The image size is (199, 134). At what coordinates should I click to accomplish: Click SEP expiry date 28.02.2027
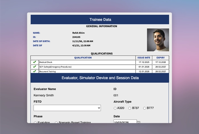[161, 67]
